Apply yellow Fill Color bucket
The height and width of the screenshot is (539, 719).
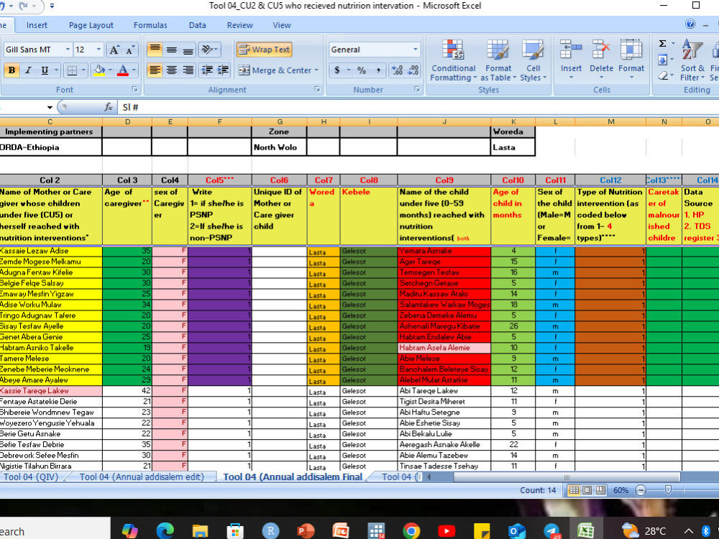[x=99, y=70]
